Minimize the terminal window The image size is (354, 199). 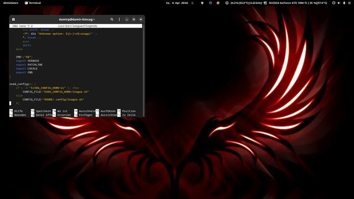(x=127, y=19)
